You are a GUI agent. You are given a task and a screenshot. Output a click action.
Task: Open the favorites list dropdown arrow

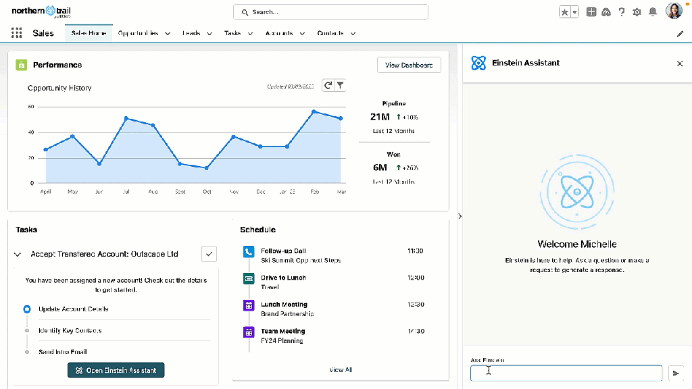575,12
